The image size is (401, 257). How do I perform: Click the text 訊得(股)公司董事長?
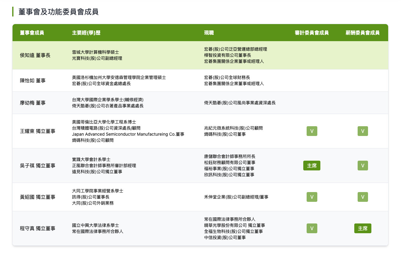91,197
